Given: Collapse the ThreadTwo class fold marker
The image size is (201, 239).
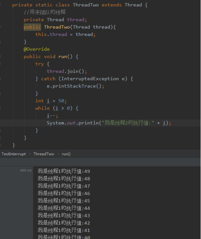Looking at the screenshot, I should [x=0, y=5].
